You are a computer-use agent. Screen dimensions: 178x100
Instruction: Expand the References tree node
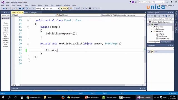(x=151, y=29)
